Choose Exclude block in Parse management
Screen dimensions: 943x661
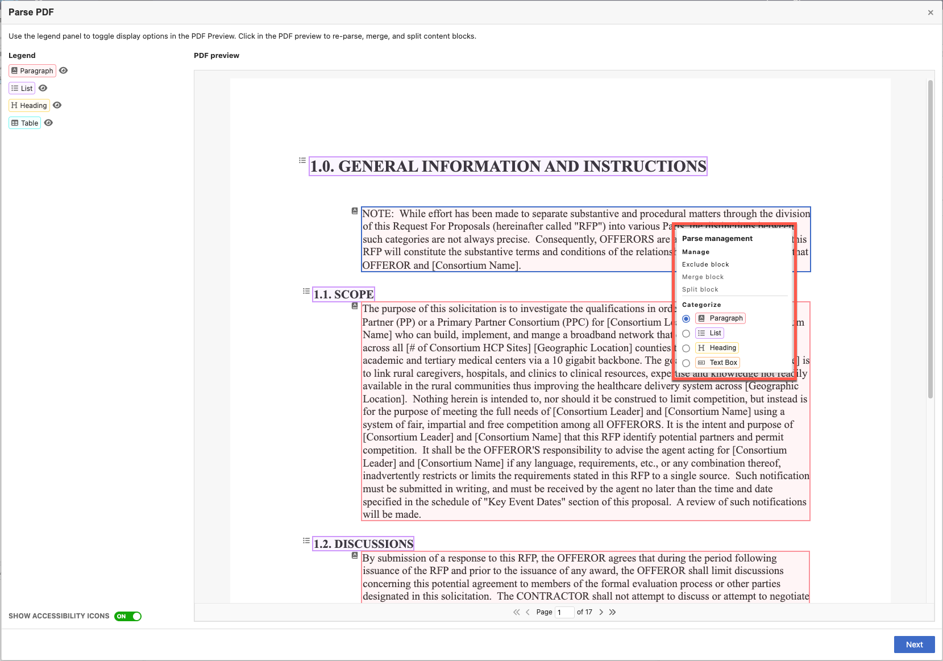pos(705,264)
